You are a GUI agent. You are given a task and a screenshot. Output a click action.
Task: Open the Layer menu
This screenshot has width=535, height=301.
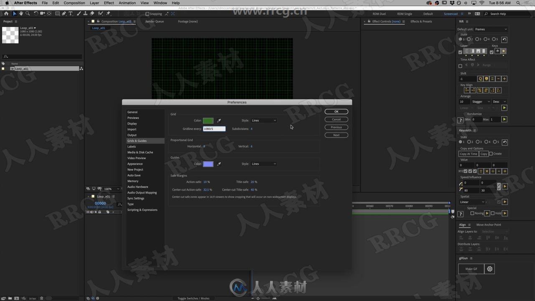pyautogui.click(x=94, y=3)
